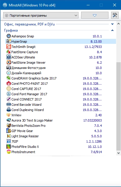Click the TechSmith Snagit icon
Image resolution: width=121 pixels, height=187 pixels.
8,46
